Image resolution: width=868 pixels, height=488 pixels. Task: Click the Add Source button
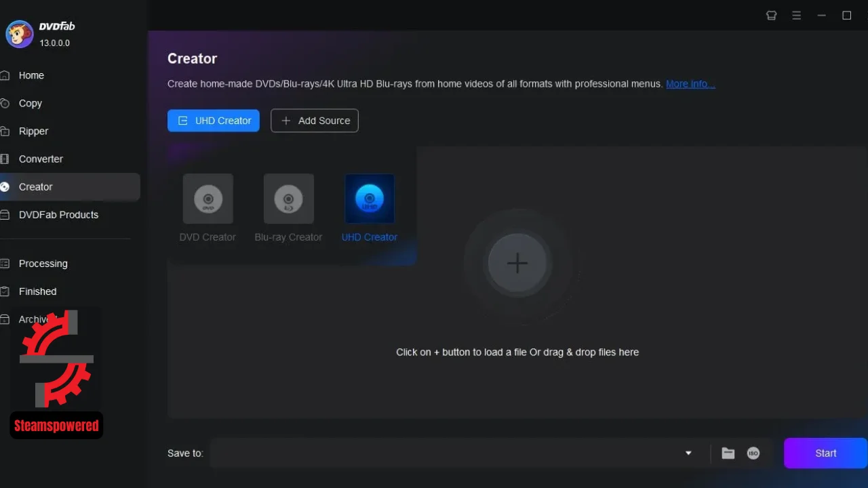(x=315, y=121)
